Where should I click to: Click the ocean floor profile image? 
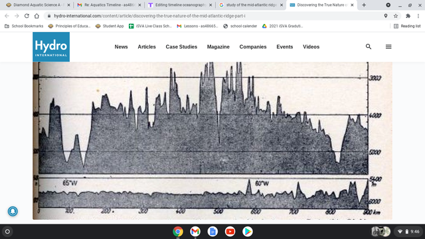pyautogui.click(x=212, y=140)
